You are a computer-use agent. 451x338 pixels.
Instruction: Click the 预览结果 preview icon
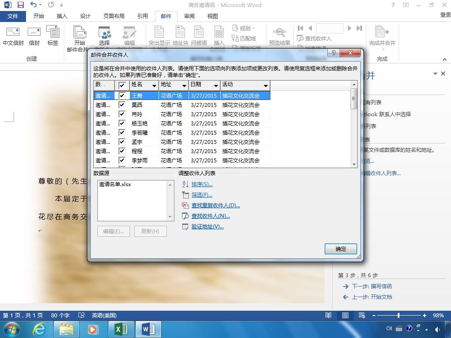tap(280, 32)
